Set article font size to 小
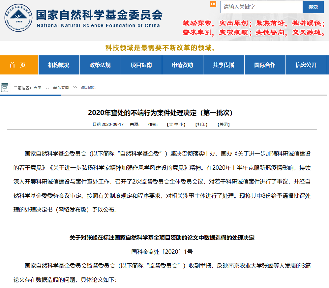This screenshot has height=288, width=329. pyautogui.click(x=182, y=125)
